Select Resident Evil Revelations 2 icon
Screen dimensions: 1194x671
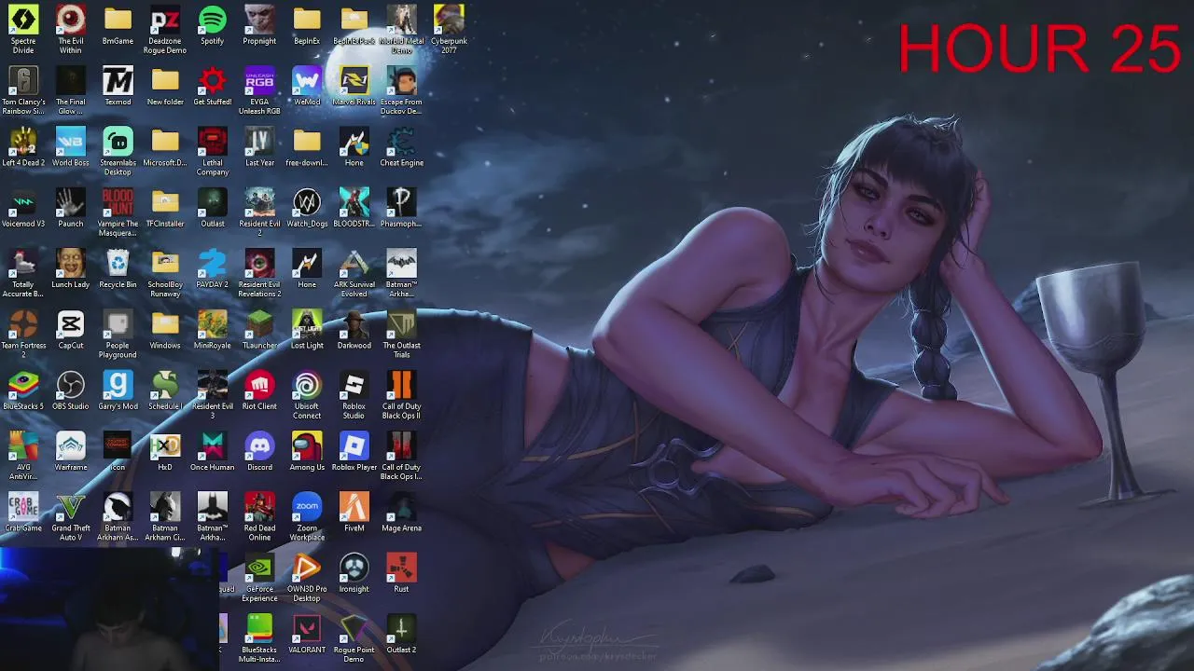click(259, 264)
